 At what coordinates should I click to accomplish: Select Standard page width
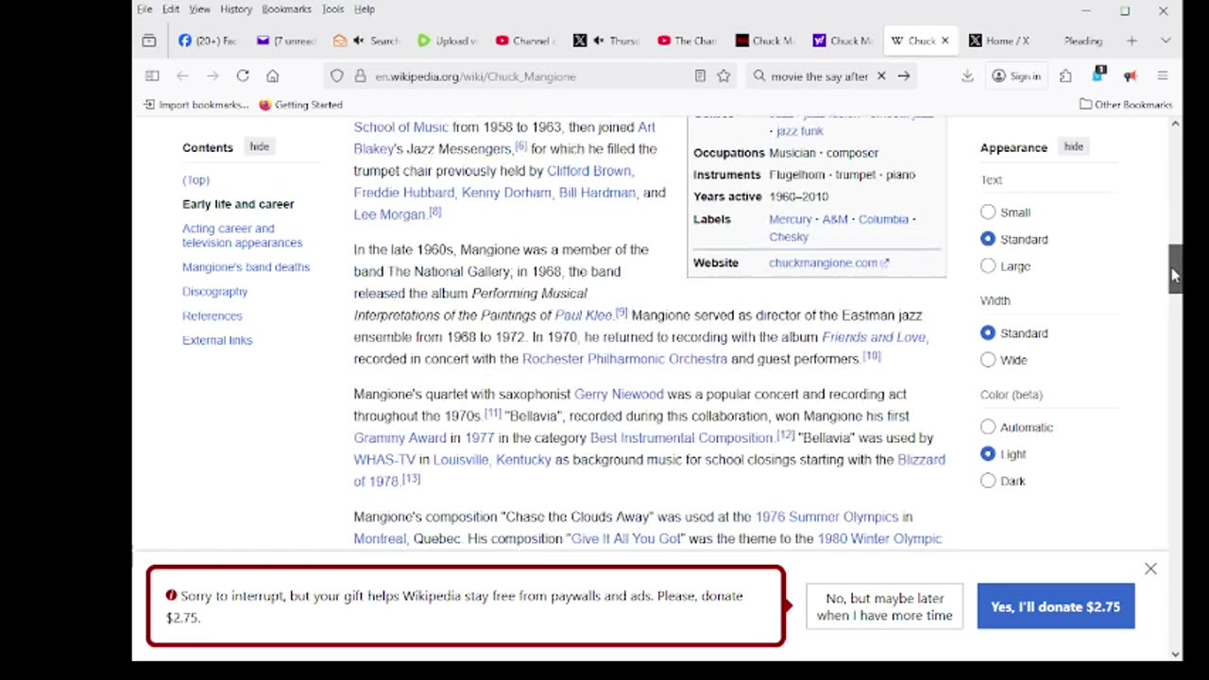coord(988,332)
